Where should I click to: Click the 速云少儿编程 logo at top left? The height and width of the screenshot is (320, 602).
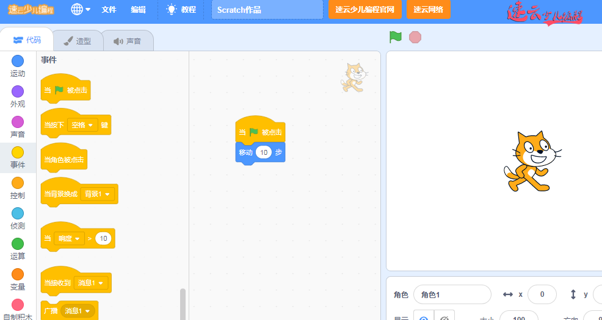tap(31, 10)
